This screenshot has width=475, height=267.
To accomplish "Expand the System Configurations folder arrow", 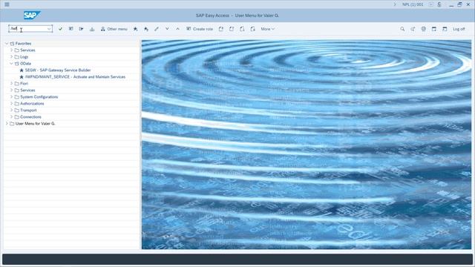I will tap(12, 97).
